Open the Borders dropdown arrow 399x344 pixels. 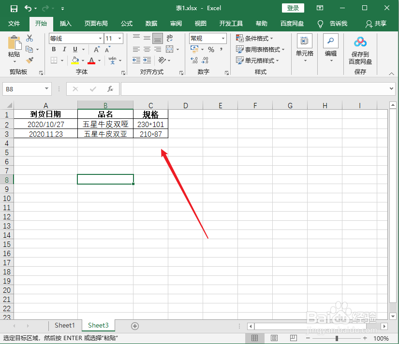62,60
